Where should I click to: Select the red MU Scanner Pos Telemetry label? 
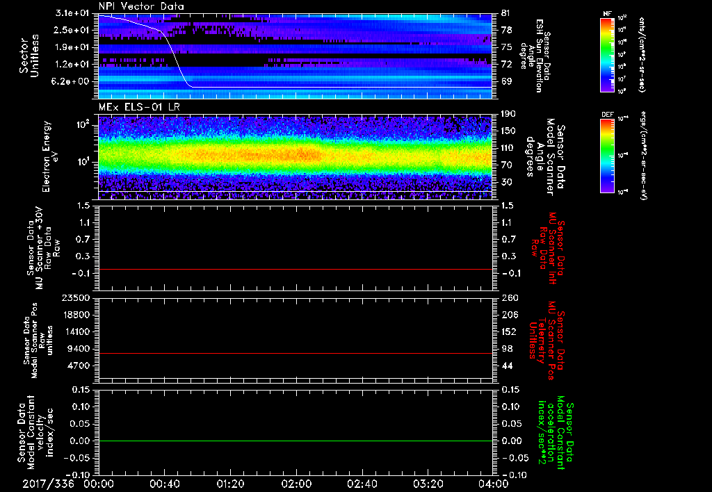click(548, 341)
